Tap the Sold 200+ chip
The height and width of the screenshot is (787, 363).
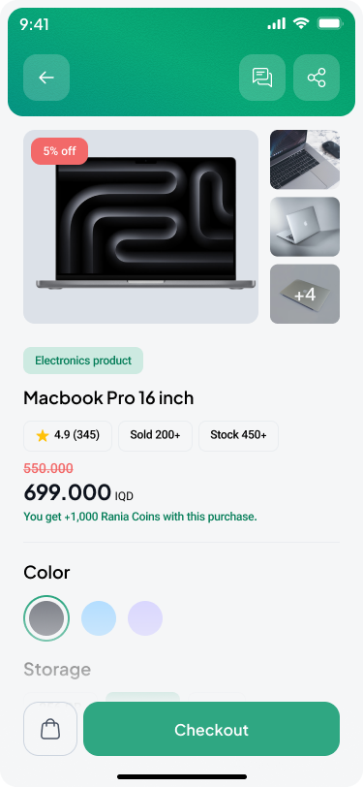(x=156, y=436)
